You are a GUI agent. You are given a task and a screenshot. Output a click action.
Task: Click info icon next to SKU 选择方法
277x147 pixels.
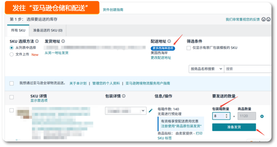tap(37, 41)
